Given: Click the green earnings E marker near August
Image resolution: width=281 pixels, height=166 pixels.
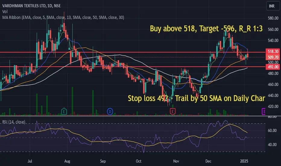Looking at the screenshot, I should [x=64, y=112].
